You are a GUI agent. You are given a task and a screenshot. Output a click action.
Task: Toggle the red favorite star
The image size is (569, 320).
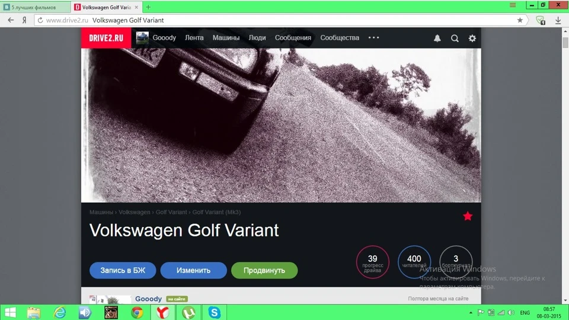468,216
